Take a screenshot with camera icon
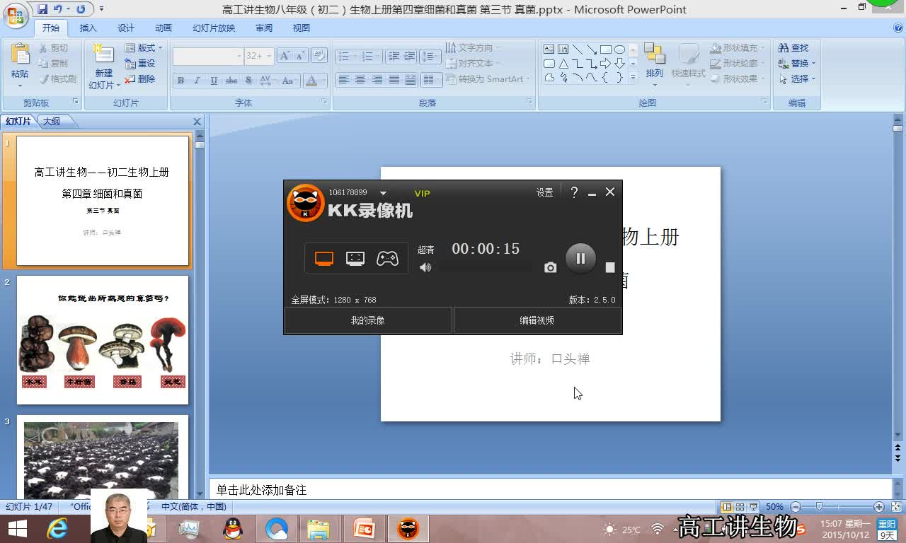The image size is (906, 543). pos(550,267)
